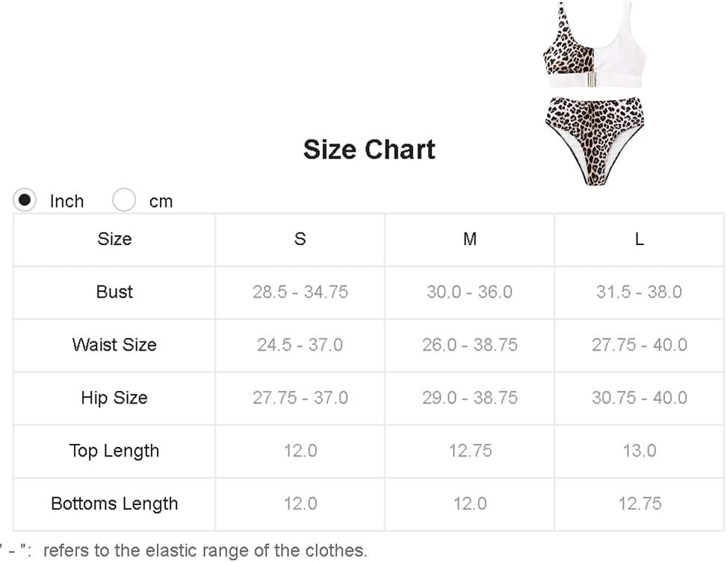Click the cm unit label
This screenshot has height=562, width=727.
coord(161,202)
